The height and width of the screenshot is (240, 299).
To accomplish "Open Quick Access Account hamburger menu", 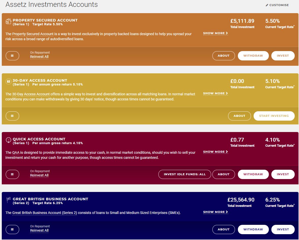I will 12,174.
